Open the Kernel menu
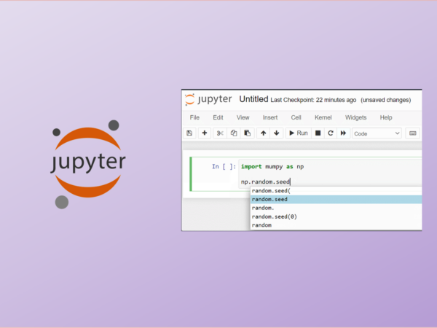This screenshot has width=437, height=328. pos(323,117)
